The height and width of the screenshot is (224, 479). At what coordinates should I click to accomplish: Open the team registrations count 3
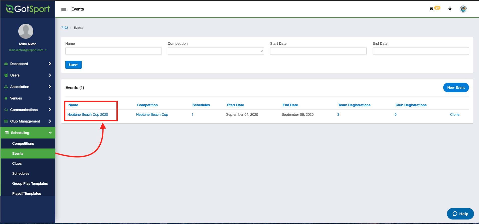tap(338, 114)
